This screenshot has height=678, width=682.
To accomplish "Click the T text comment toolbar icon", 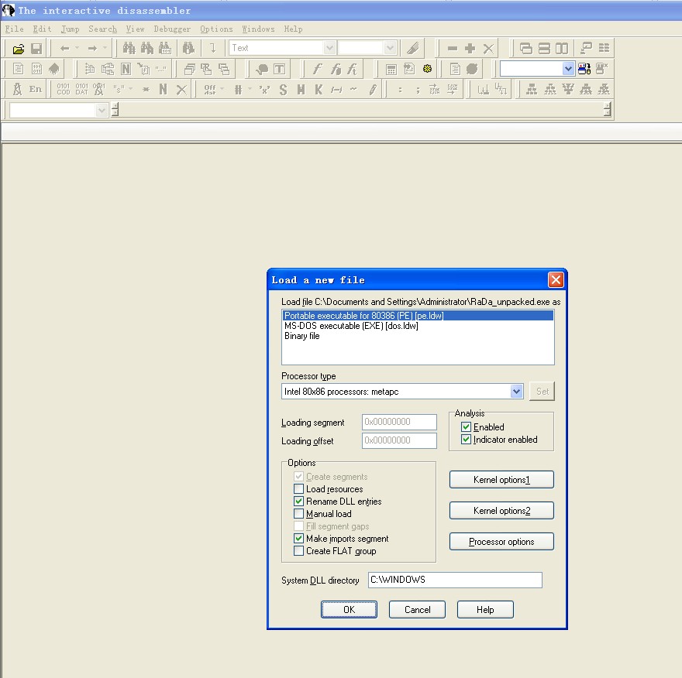I will pyautogui.click(x=279, y=69).
